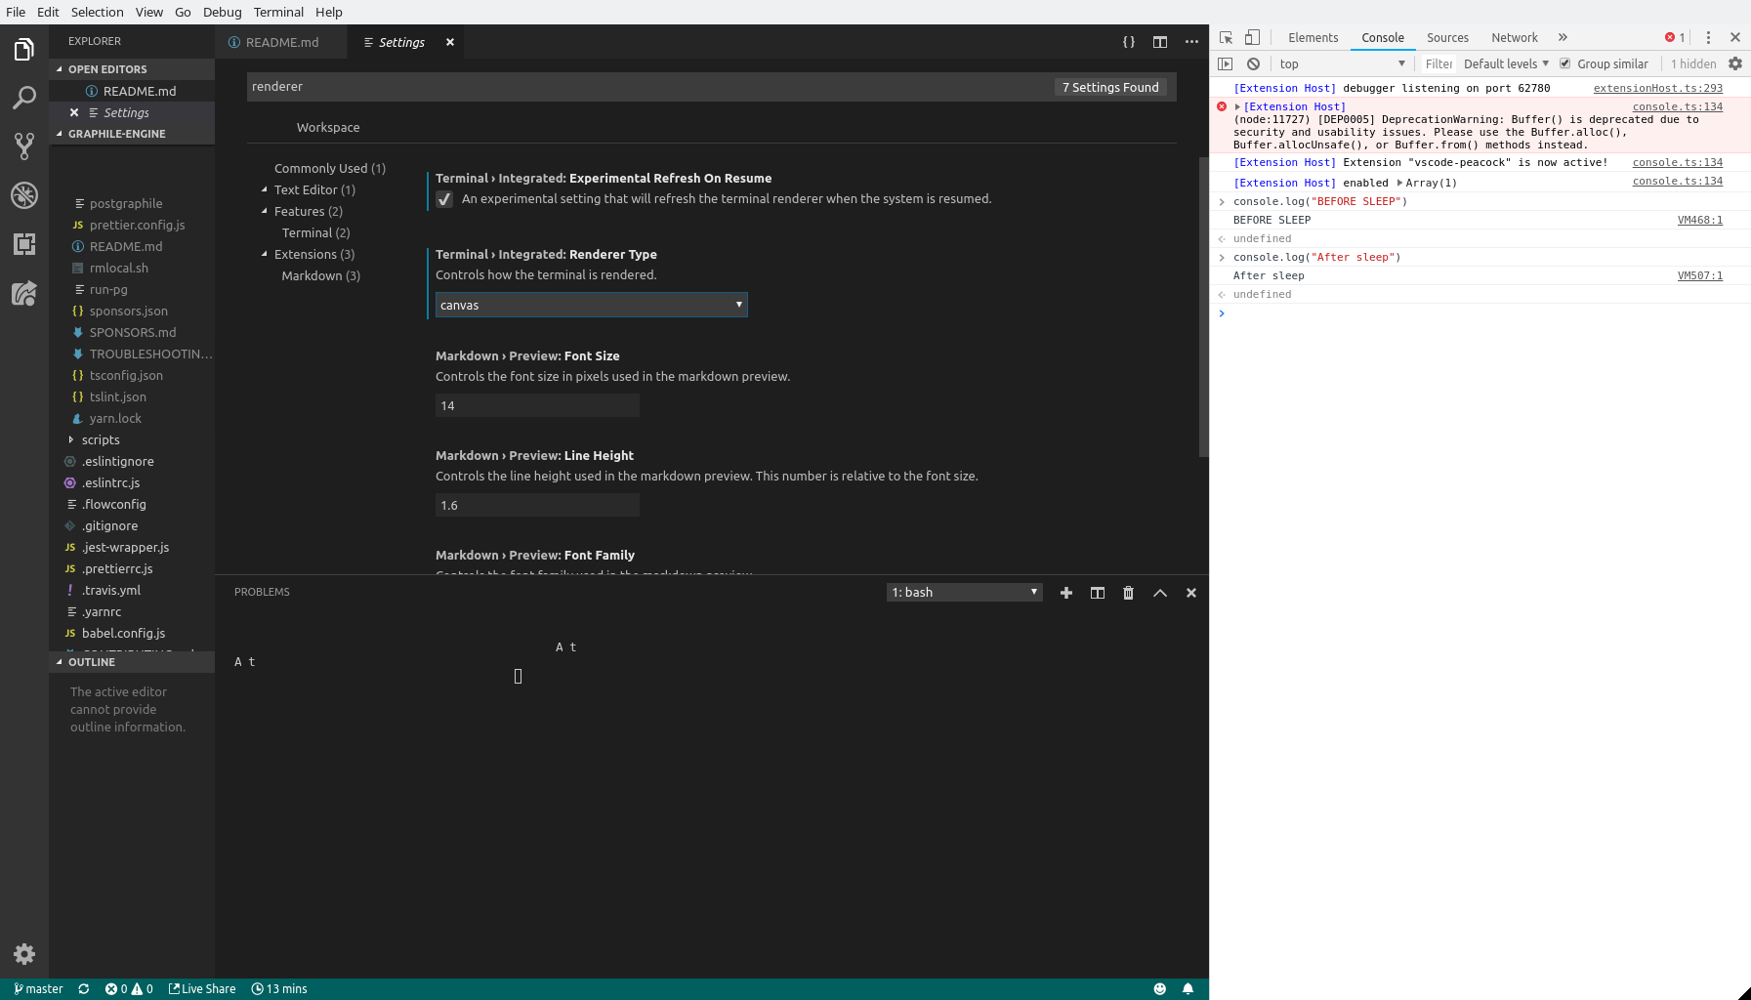
Task: Open console context top dropdown
Action: (1343, 63)
